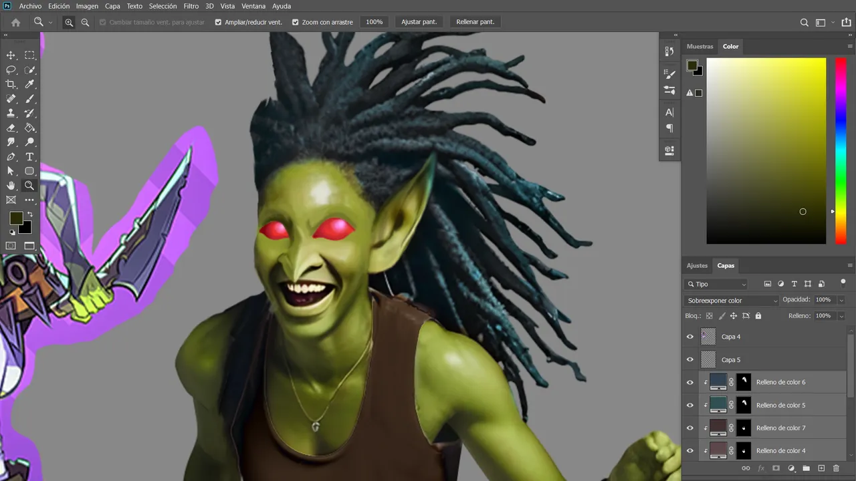Screen dimensions: 856x481
Task: Open the History panel icon
Action: 669,51
